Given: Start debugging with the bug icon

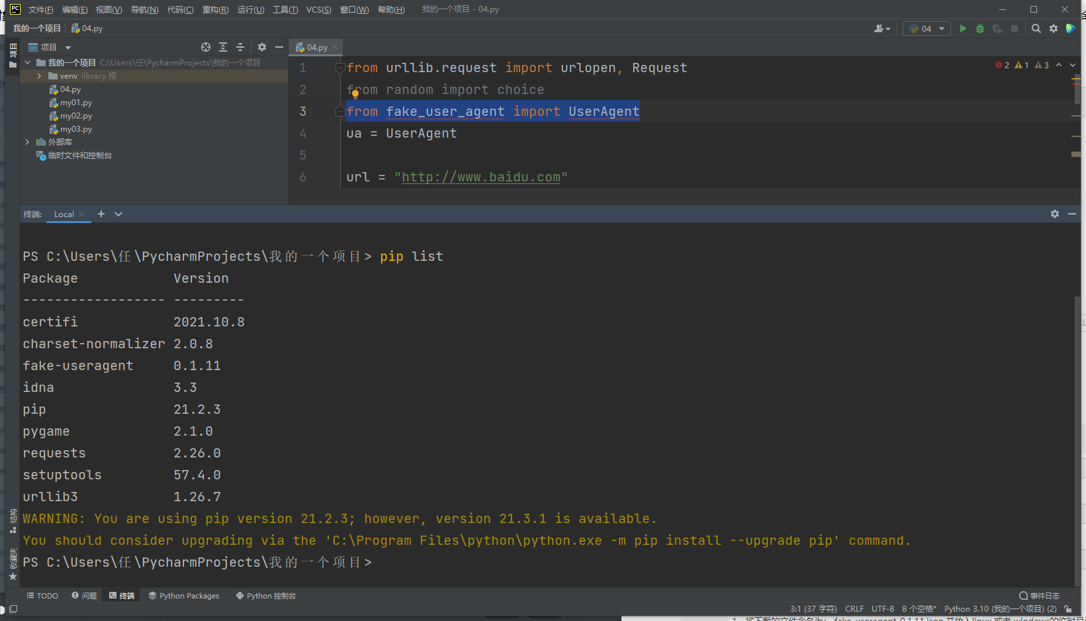Looking at the screenshot, I should tap(980, 28).
